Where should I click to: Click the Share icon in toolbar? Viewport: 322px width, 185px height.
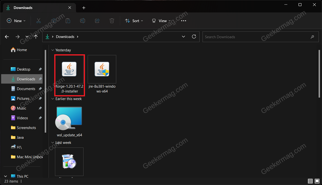click(x=97, y=21)
